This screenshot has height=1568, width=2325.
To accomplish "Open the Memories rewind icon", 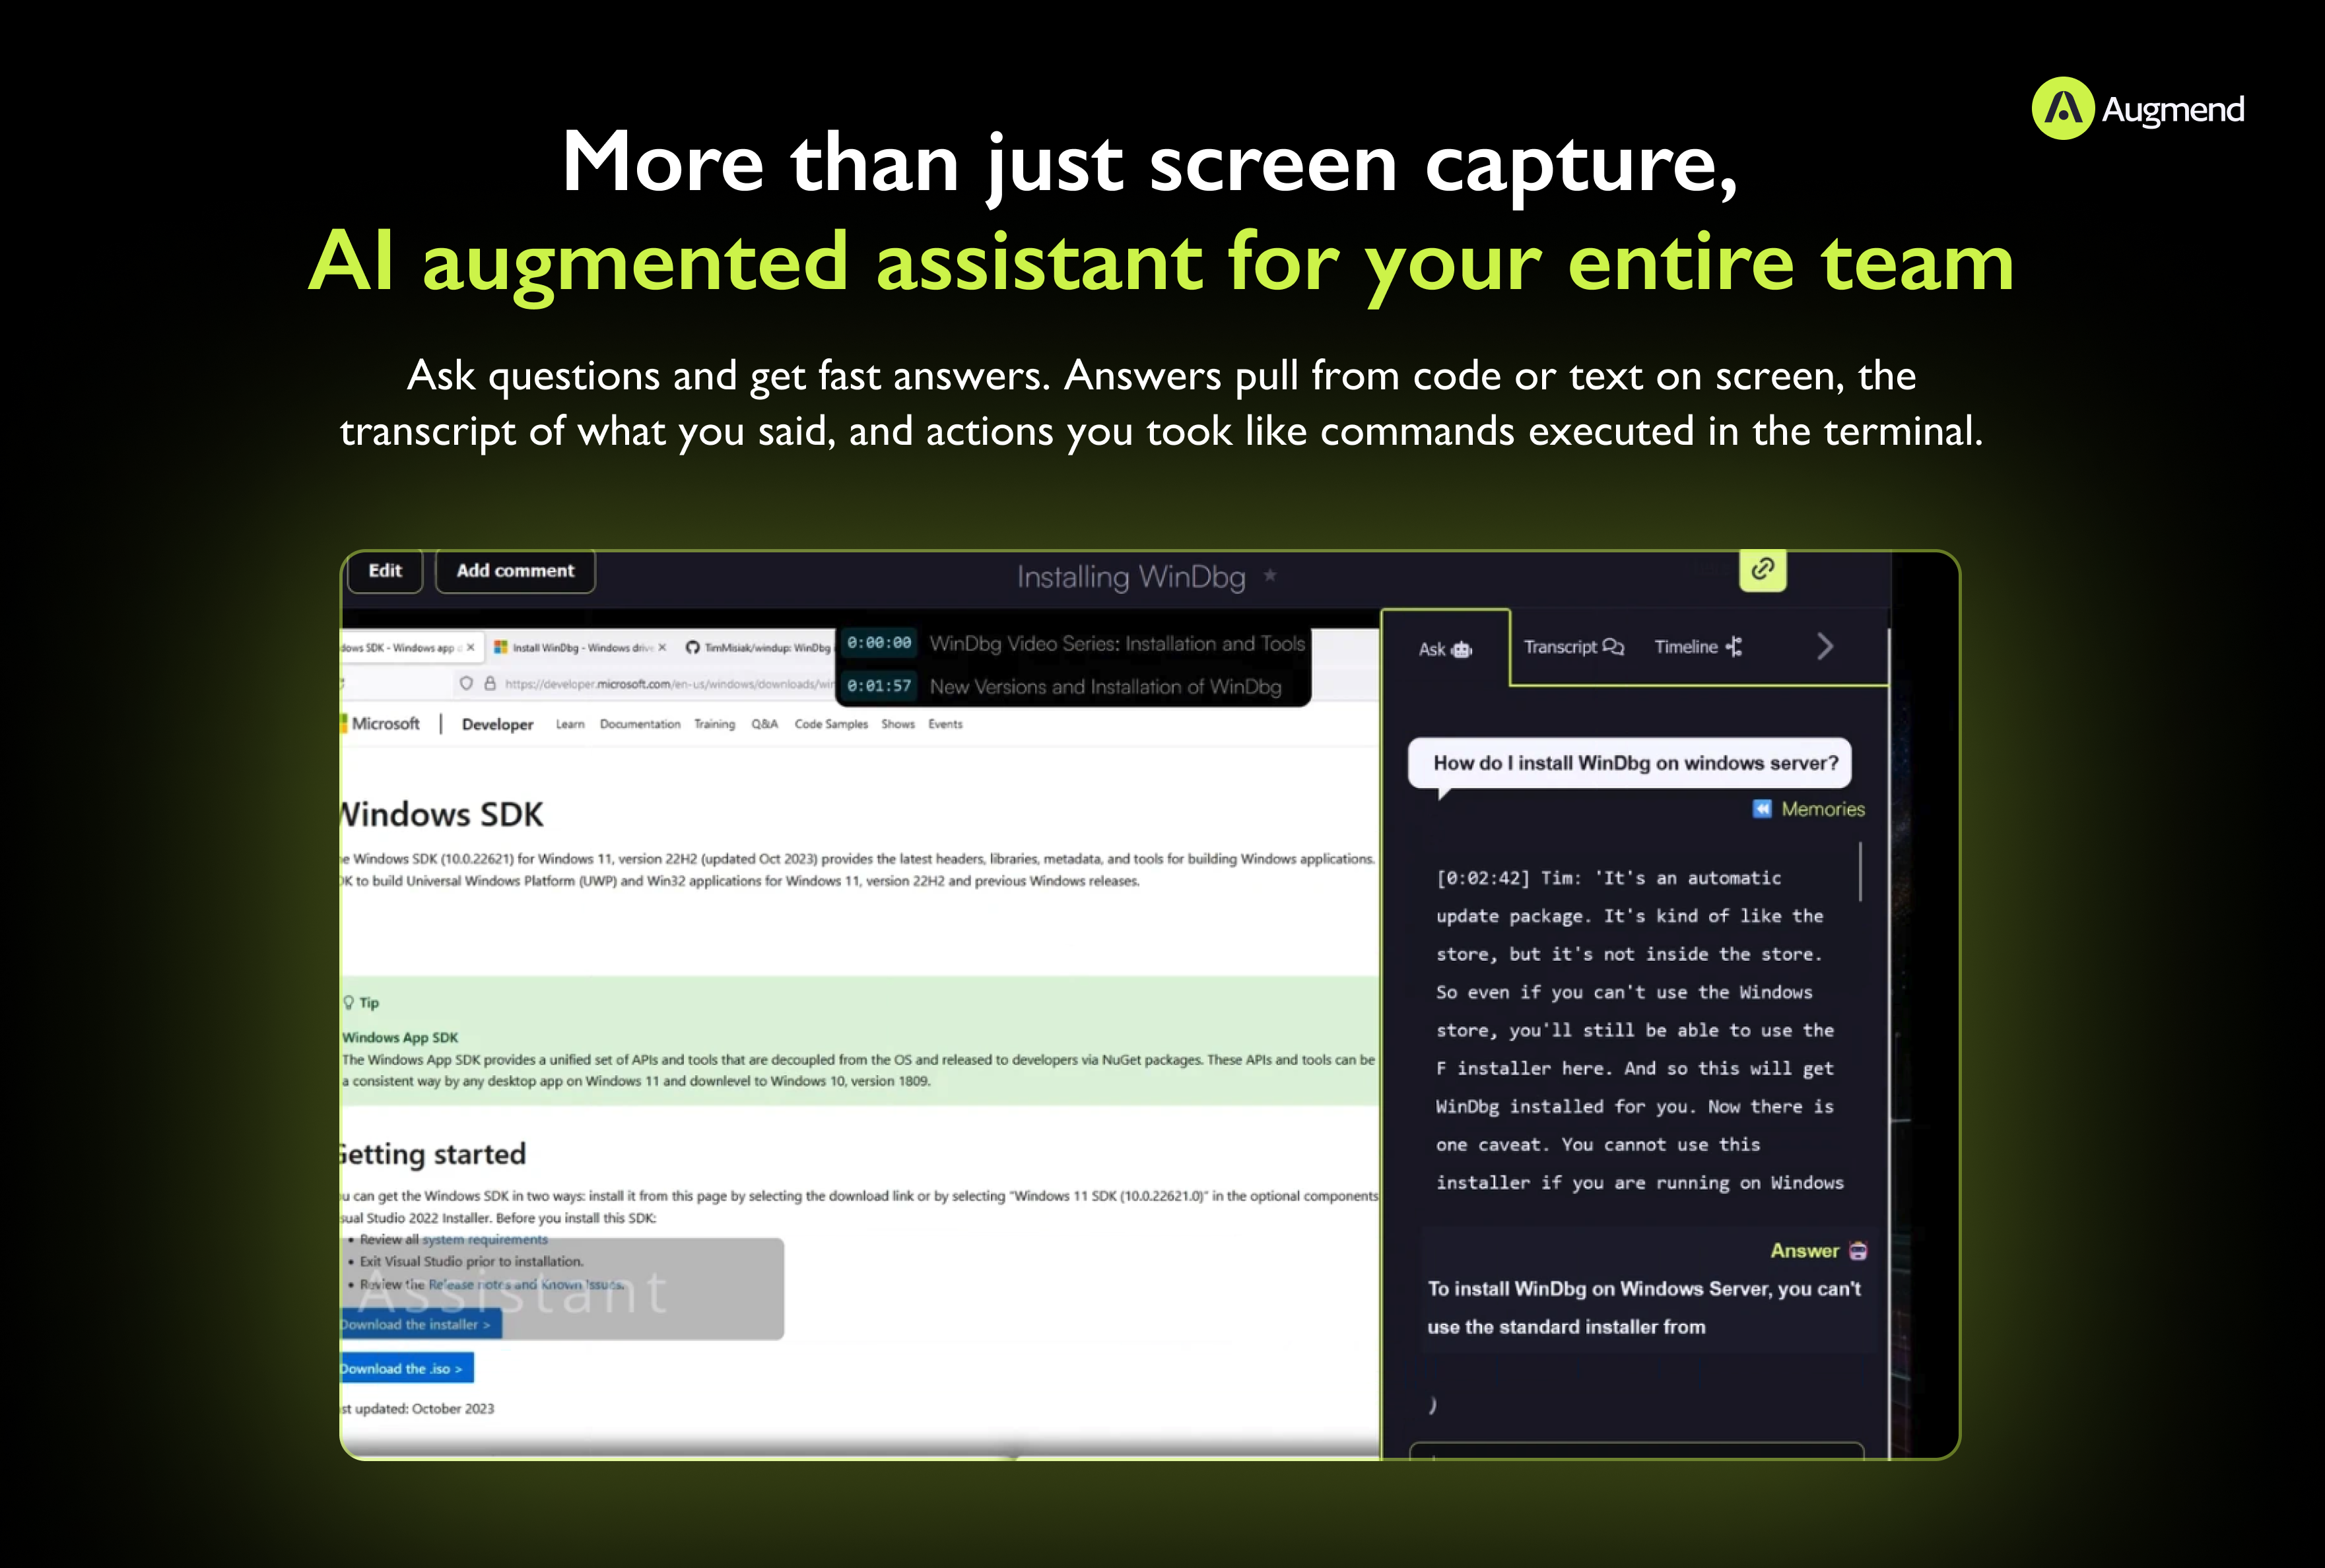I will pos(1762,809).
